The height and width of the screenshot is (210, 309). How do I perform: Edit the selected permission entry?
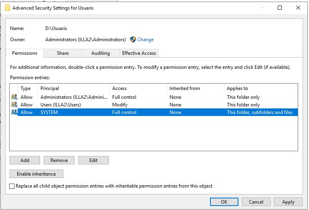93,160
